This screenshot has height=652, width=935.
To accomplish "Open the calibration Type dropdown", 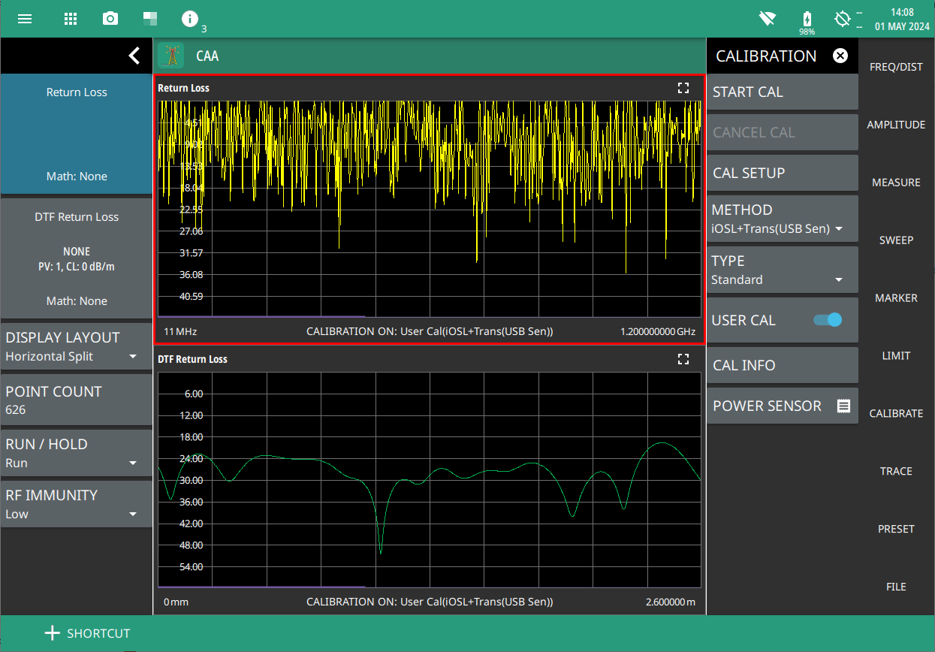I will click(782, 270).
